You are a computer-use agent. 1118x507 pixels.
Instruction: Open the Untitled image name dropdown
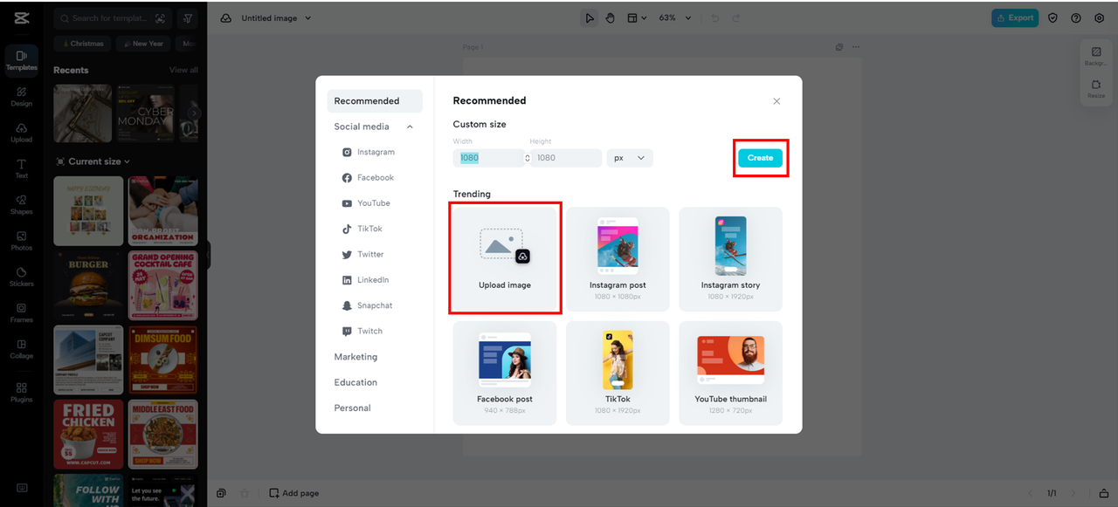pyautogui.click(x=276, y=18)
